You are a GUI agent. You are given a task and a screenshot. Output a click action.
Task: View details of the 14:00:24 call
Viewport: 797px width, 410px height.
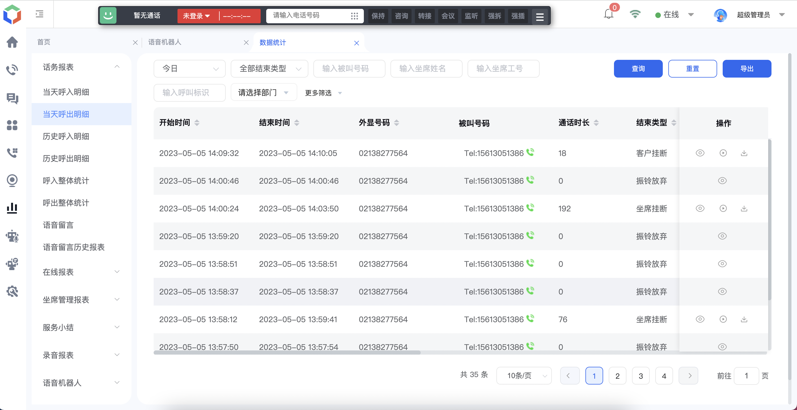pyautogui.click(x=700, y=208)
